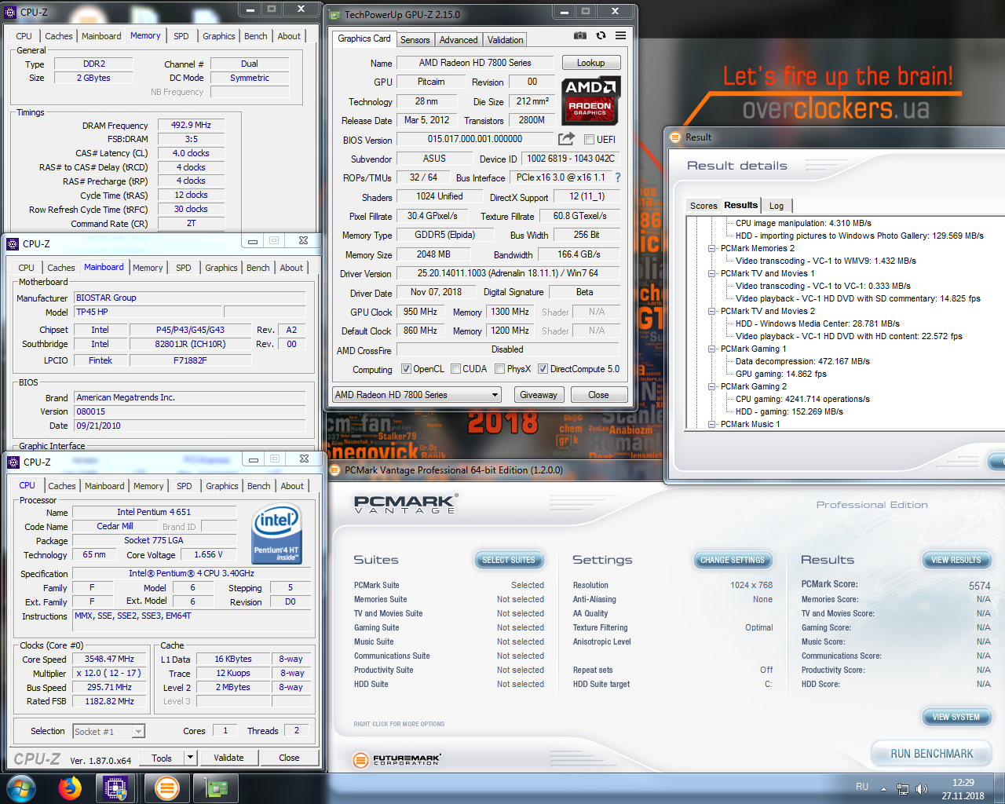Click the PCMark Vantage title bar orange icon
Viewport: 1005px width, 804px height.
coord(334,470)
